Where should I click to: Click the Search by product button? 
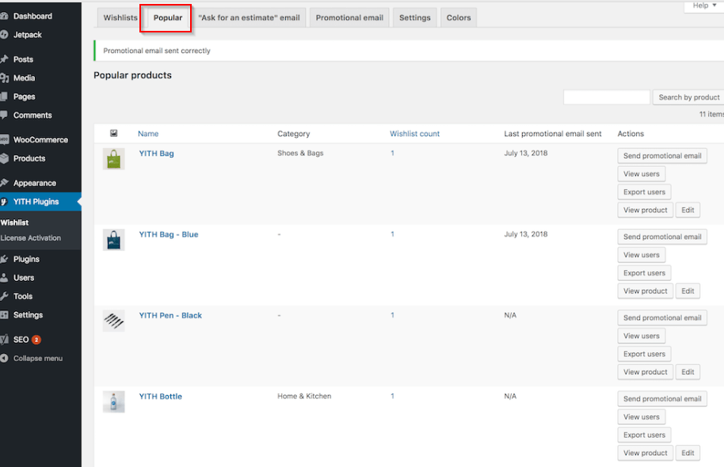pyautogui.click(x=688, y=97)
